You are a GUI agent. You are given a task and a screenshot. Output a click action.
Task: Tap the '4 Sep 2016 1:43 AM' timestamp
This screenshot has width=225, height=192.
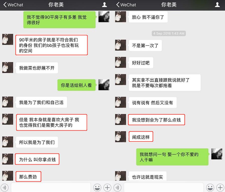169,33
